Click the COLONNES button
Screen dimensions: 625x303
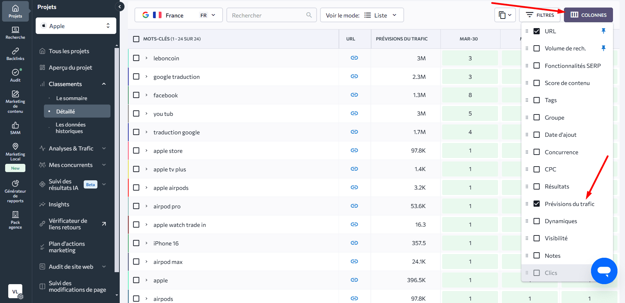point(588,15)
